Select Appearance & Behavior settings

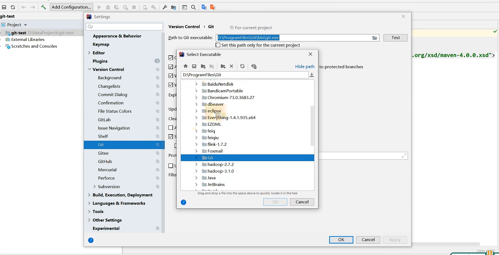tap(117, 36)
